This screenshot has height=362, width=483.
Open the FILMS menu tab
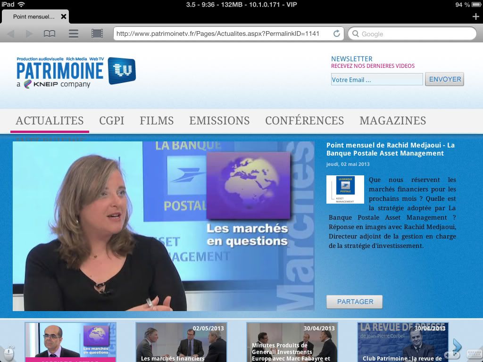[x=157, y=121]
